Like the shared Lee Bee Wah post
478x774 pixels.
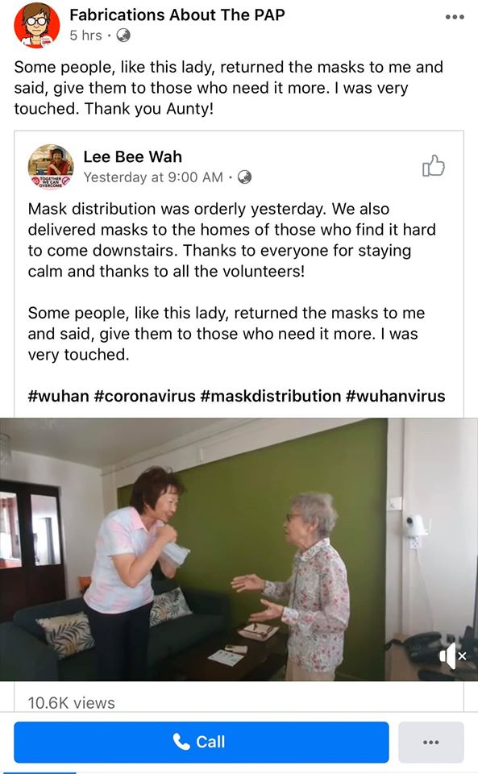[x=434, y=166]
